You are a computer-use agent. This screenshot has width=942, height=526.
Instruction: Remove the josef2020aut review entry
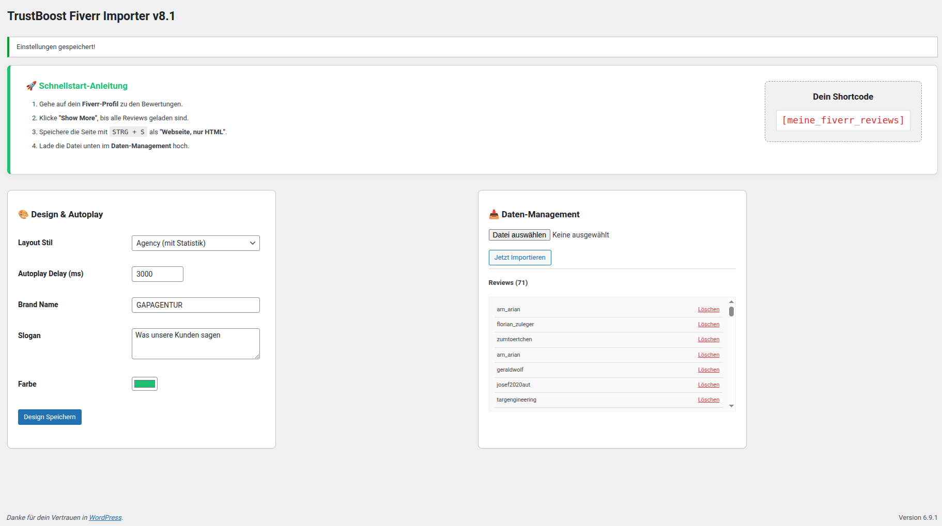(708, 385)
